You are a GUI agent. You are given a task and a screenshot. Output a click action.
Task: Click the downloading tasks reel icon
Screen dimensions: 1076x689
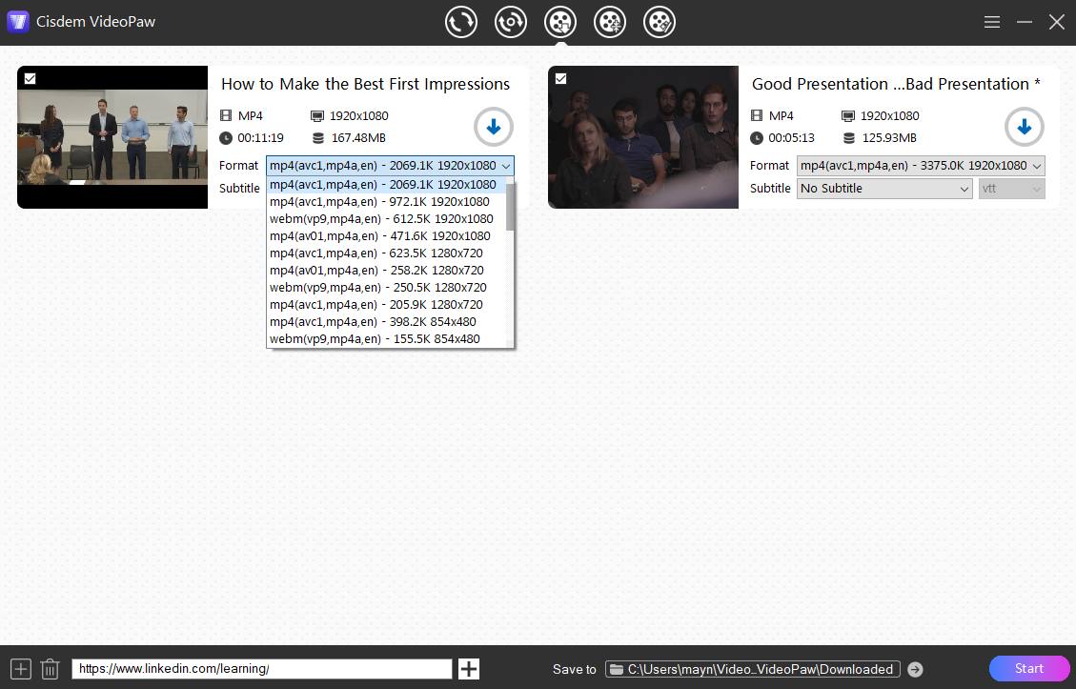click(x=610, y=21)
